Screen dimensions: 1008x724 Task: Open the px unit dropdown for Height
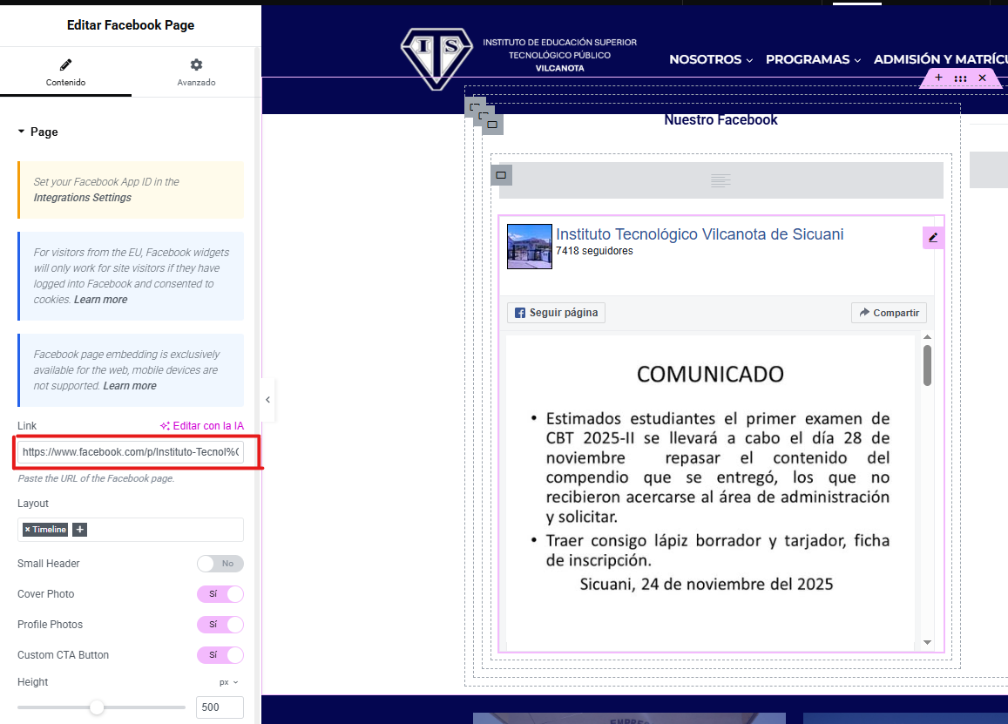[x=228, y=682]
